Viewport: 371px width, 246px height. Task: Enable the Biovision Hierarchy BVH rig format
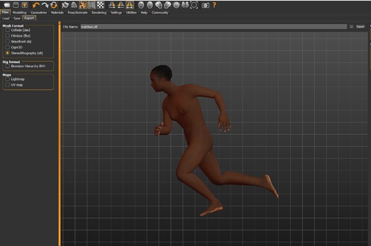[x=8, y=67]
